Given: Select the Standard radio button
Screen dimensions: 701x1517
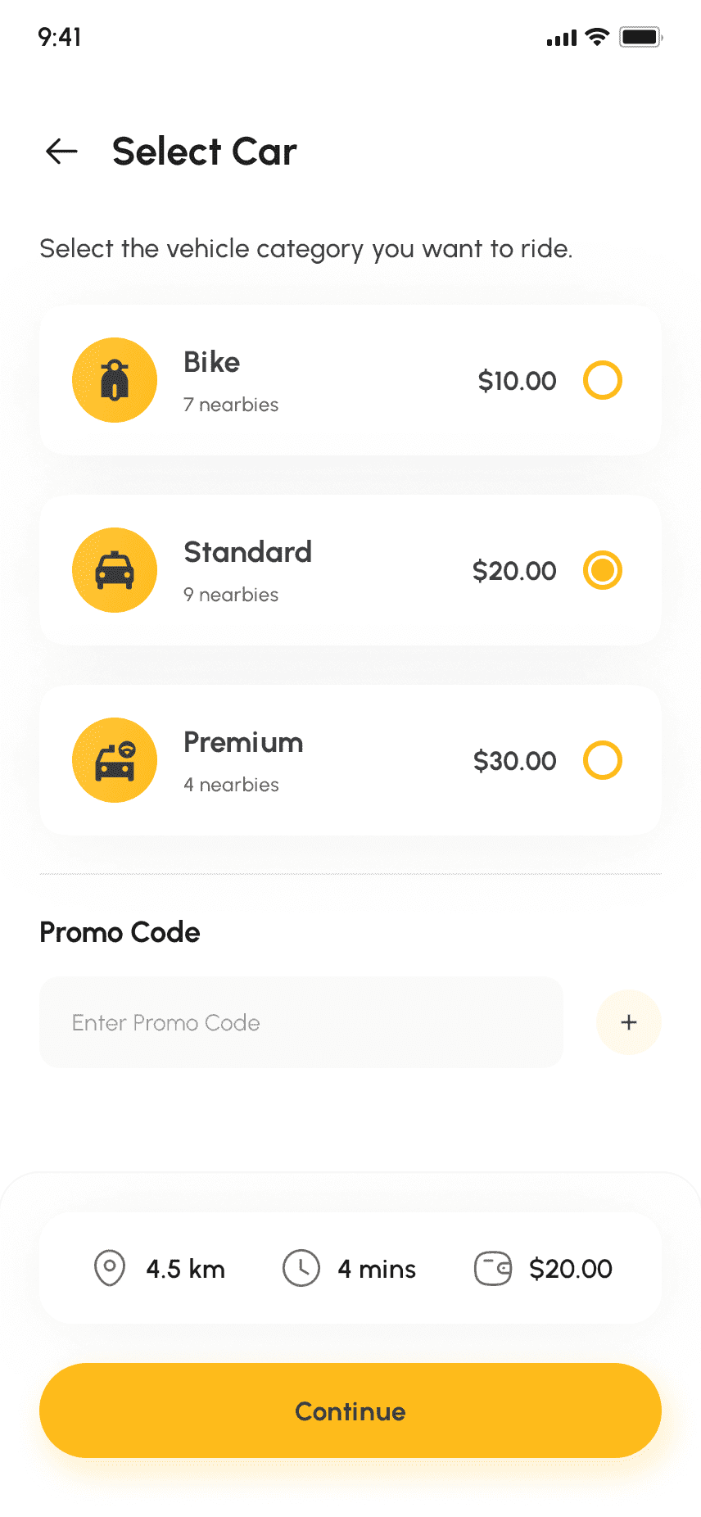Looking at the screenshot, I should click(x=603, y=570).
